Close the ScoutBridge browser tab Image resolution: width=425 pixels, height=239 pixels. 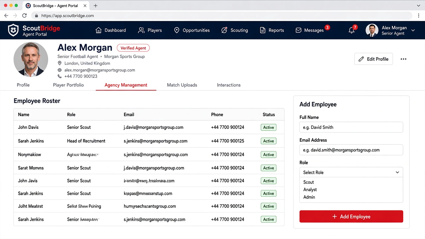pyautogui.click(x=85, y=6)
